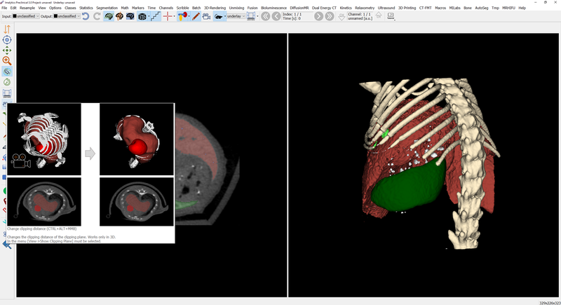Toggle the green brain overlay icon
The width and height of the screenshot is (561, 305).
click(x=109, y=16)
